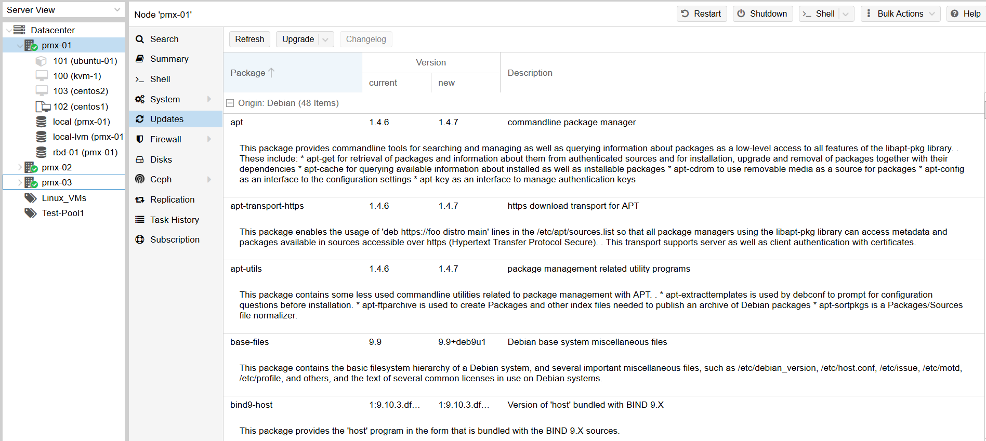
Task: Open the Subscription menu item
Action: pyautogui.click(x=176, y=239)
